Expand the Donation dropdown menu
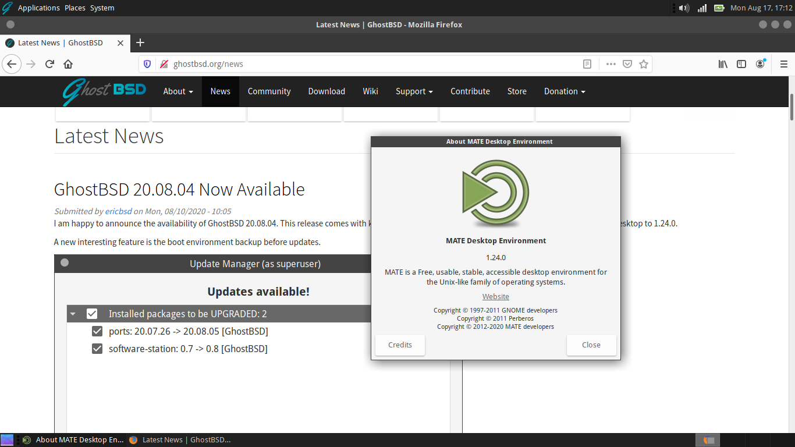Screen dimensions: 795x447 click(565, 91)
